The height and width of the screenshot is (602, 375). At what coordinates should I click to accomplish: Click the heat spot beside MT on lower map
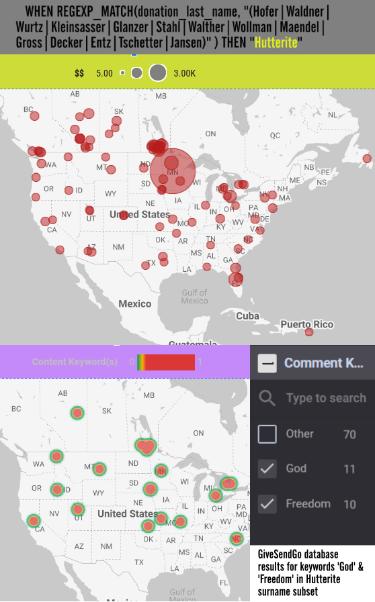[x=99, y=469]
